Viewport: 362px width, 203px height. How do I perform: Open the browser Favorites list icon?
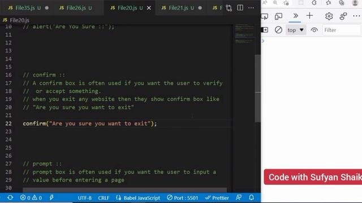[328, 3]
